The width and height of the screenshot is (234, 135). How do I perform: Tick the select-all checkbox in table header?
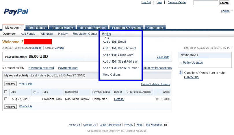(x=6, y=92)
